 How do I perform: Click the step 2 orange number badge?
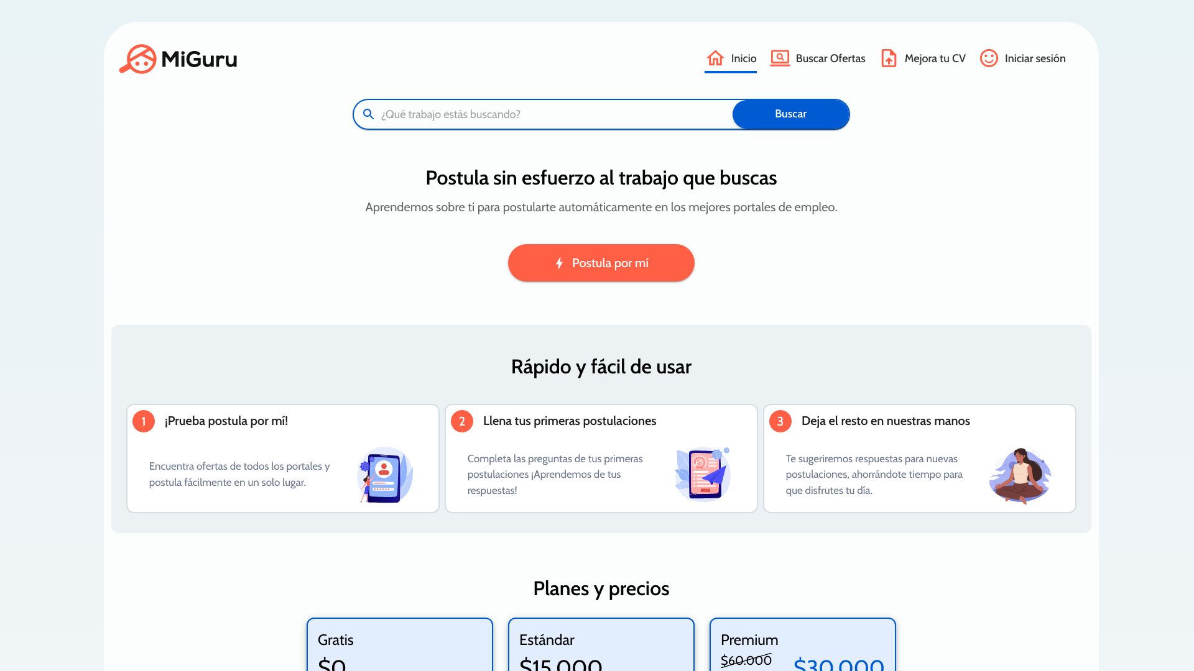tap(461, 421)
